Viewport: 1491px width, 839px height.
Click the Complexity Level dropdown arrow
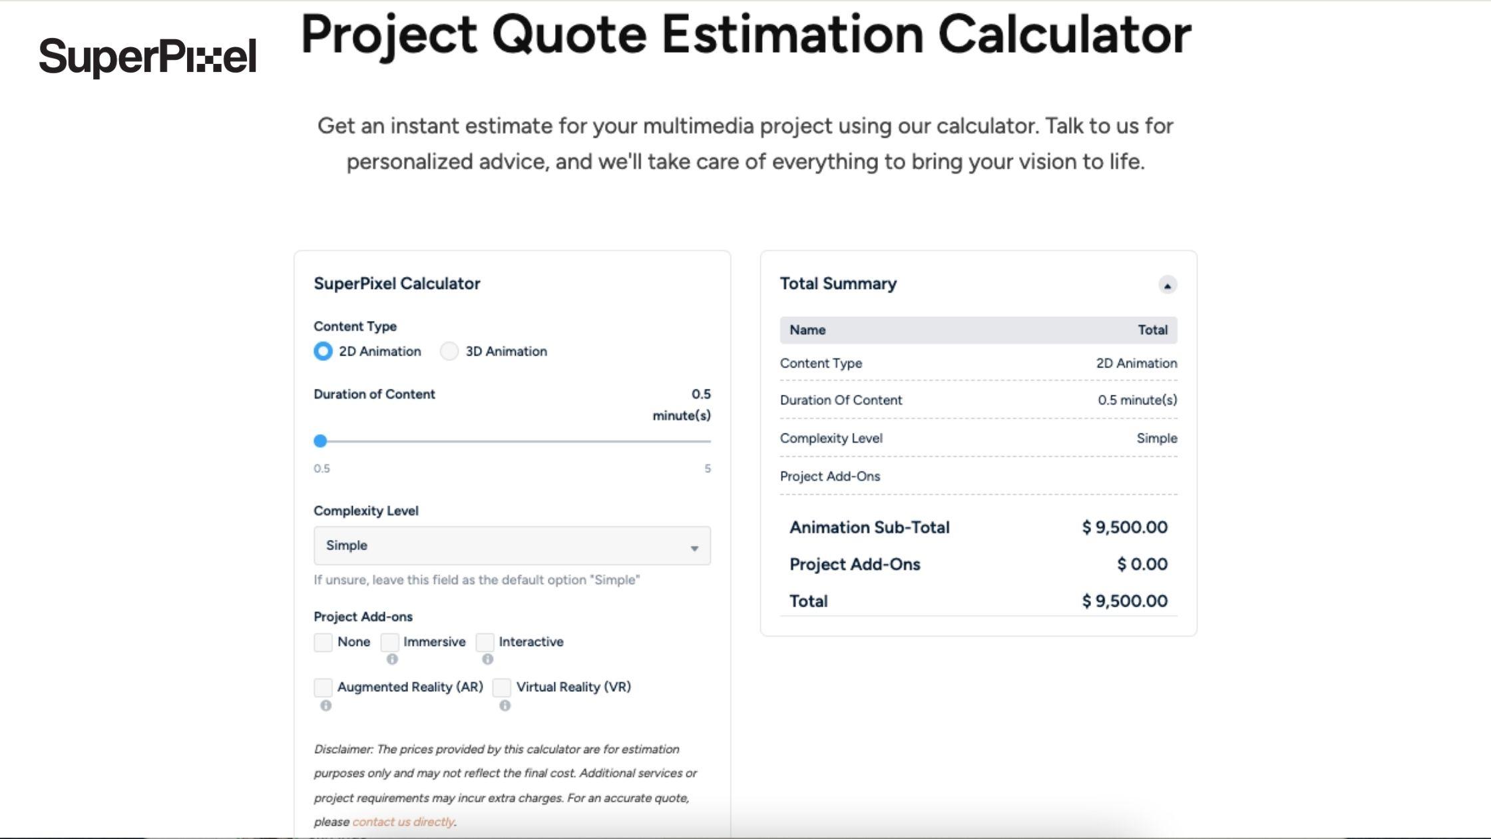pos(694,548)
